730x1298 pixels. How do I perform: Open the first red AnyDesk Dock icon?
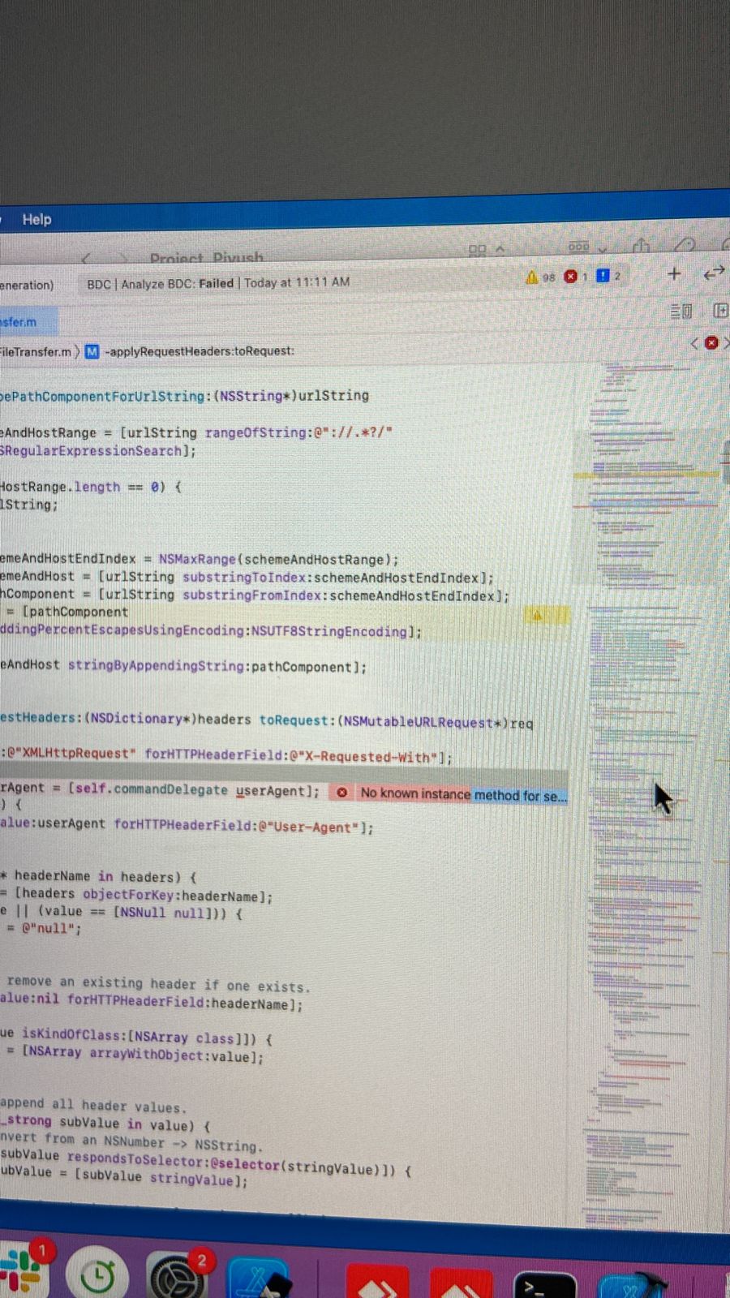point(377,1282)
